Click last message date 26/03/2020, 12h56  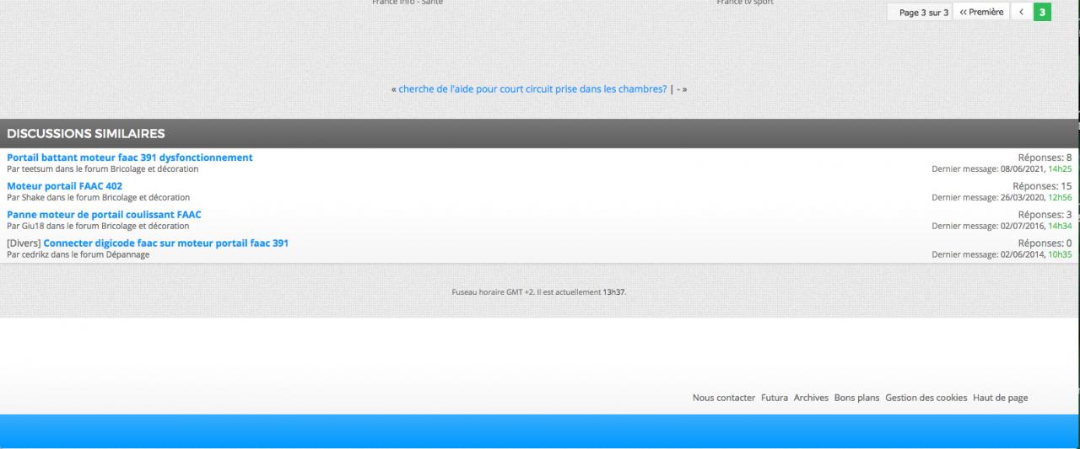(1002, 198)
